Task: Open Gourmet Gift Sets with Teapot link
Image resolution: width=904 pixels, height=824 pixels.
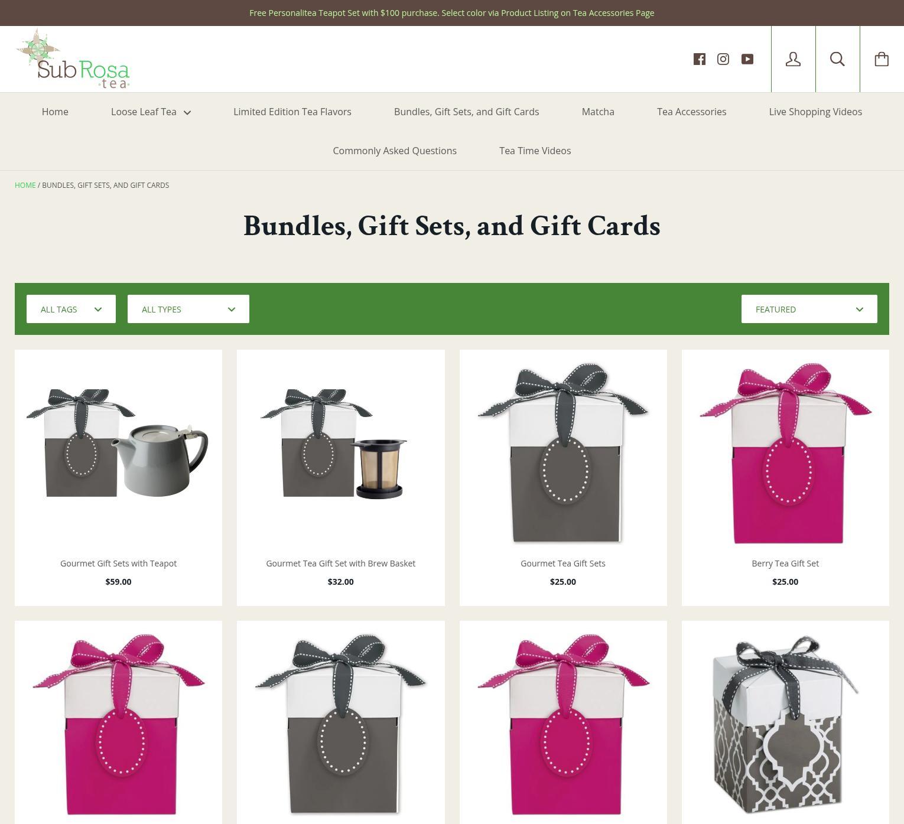Action: coord(118,564)
